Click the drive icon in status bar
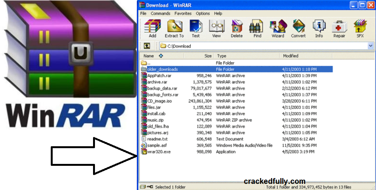The image size is (376, 190). click(x=143, y=187)
